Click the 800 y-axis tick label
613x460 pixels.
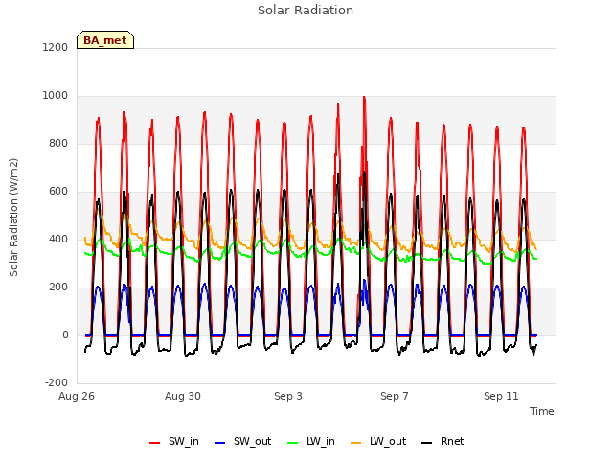click(58, 143)
